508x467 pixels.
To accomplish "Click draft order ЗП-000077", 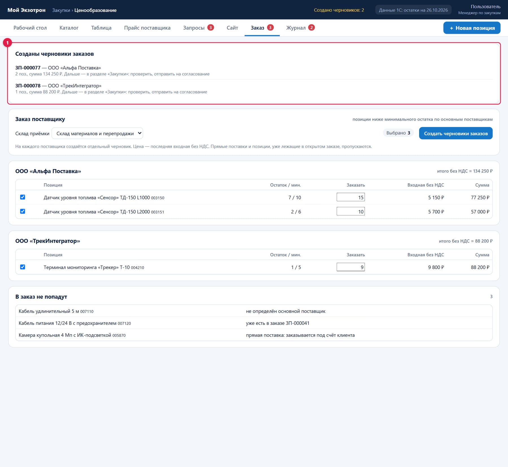I will (x=28, y=68).
